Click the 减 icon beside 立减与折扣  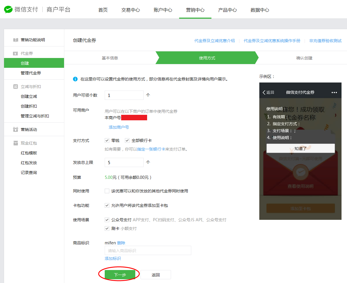[16, 87]
